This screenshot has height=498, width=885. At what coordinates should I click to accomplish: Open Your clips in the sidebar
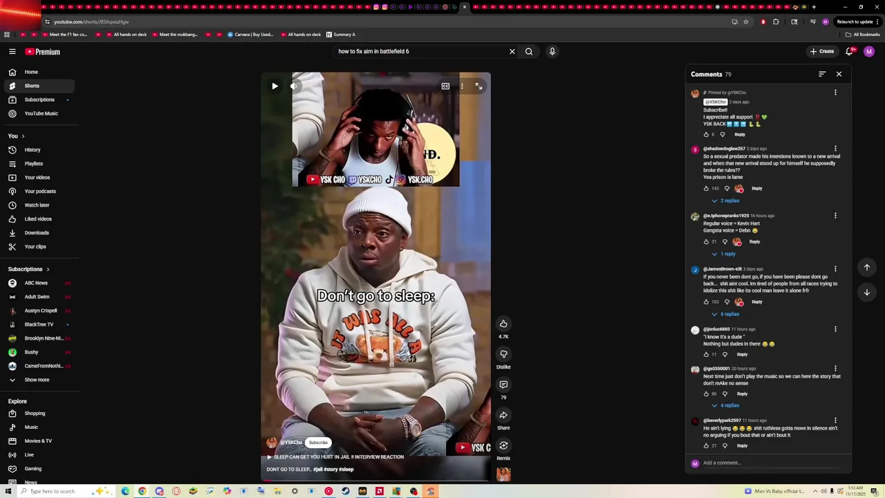tap(39, 247)
